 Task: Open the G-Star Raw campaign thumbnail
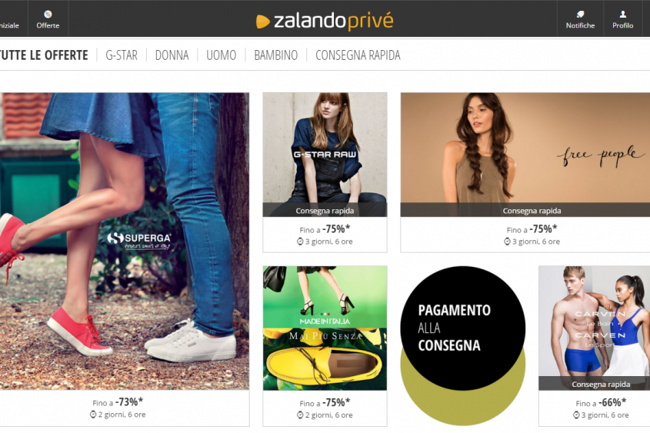click(325, 155)
